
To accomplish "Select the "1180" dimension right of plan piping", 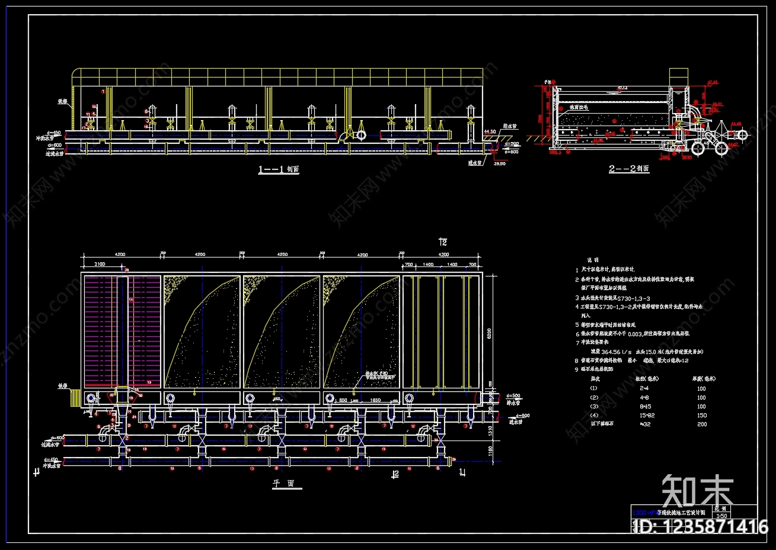I will coord(490,452).
